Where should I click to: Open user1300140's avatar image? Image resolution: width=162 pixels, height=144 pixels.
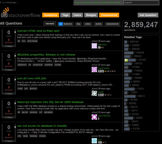[94, 117]
